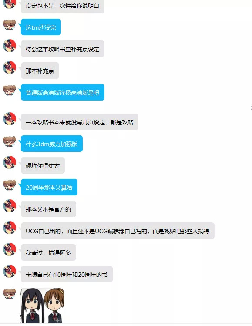Click avatar next to '我查过，错误挺多'
The image size is (252, 326).
pyautogui.click(x=10, y=249)
